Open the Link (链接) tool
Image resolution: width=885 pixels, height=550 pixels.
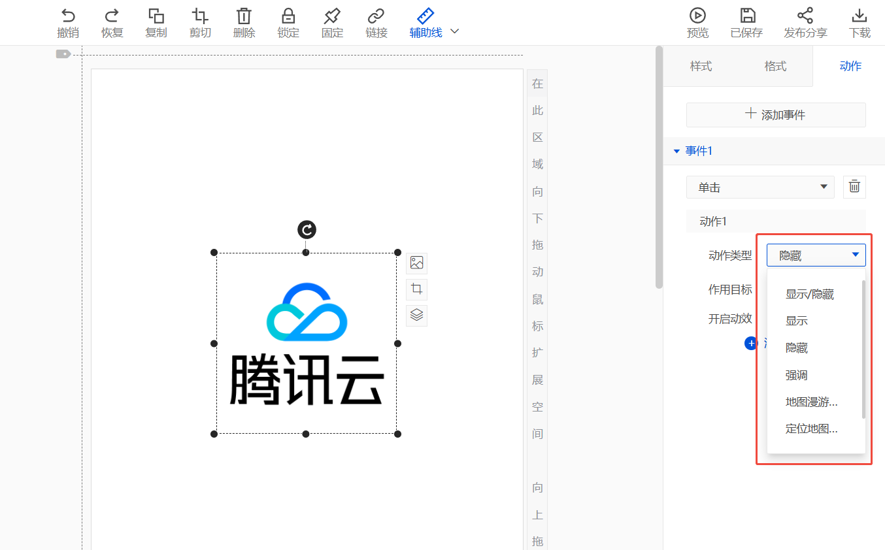[x=376, y=16]
